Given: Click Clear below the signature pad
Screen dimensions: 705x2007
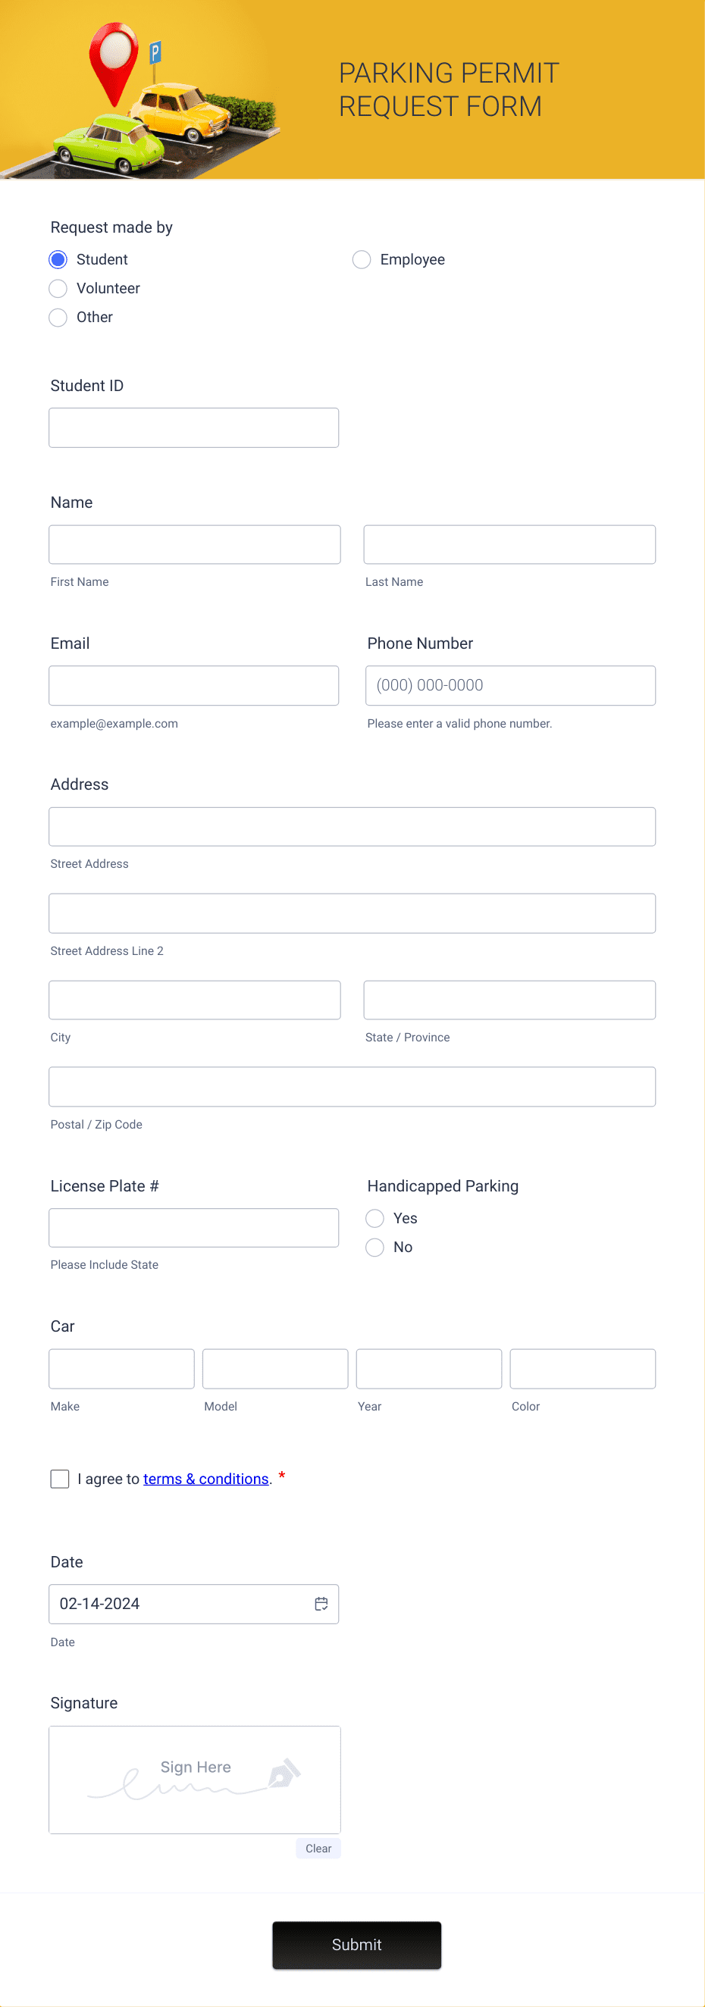Looking at the screenshot, I should 318,1848.
